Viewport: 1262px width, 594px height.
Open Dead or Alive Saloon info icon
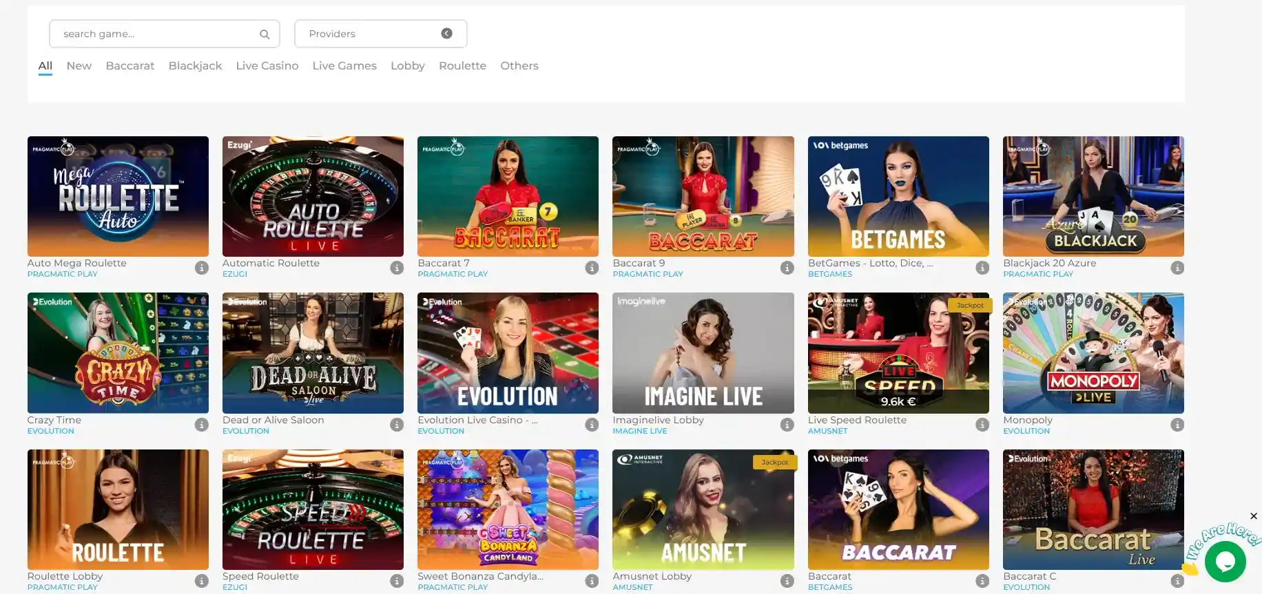(397, 425)
